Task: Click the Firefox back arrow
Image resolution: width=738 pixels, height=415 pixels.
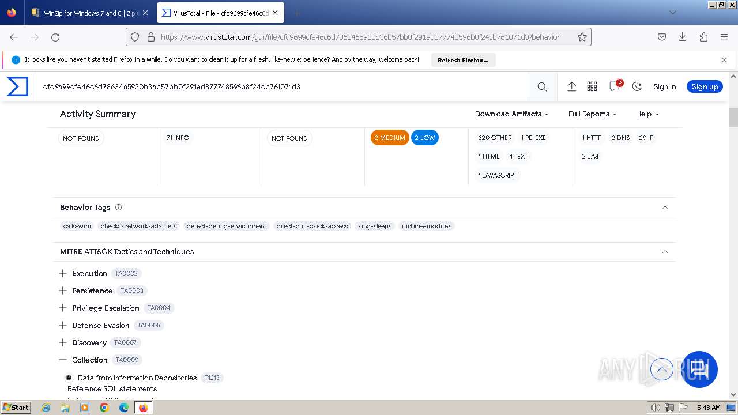Action: [14, 37]
